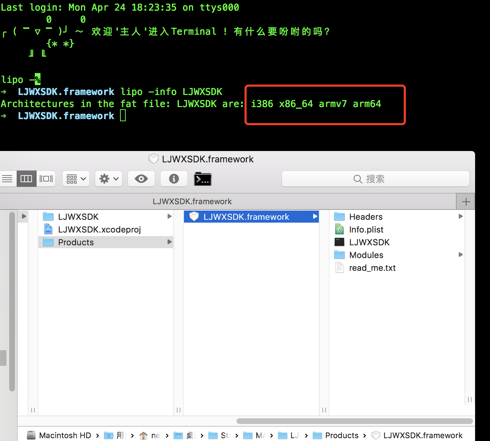This screenshot has width=490, height=441.
Task: Expand the sidebar disclosure triangle
Action: [x=24, y=216]
